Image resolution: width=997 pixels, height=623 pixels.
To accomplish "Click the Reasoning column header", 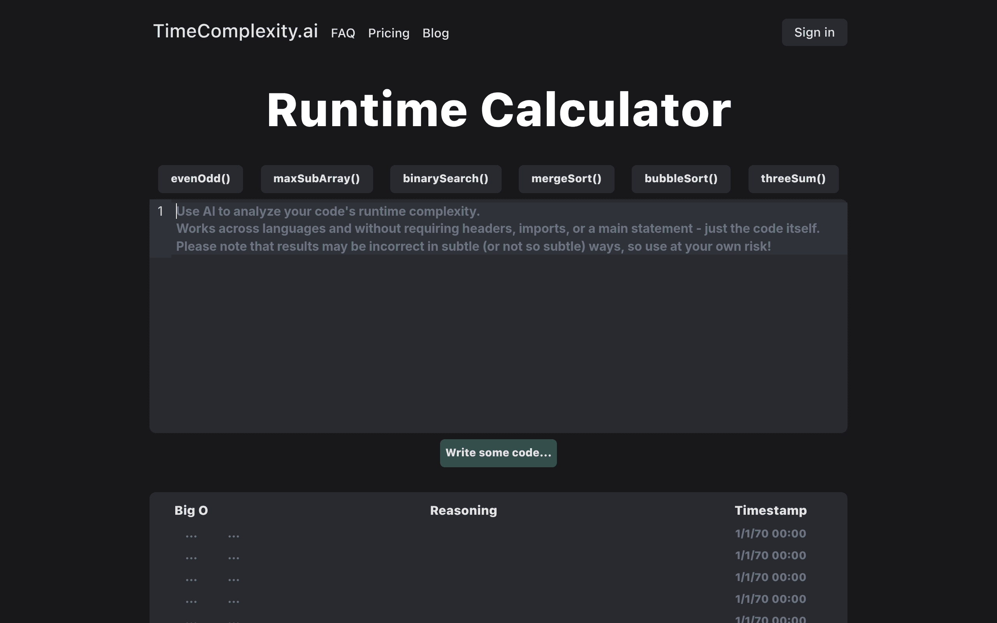I will point(463,510).
